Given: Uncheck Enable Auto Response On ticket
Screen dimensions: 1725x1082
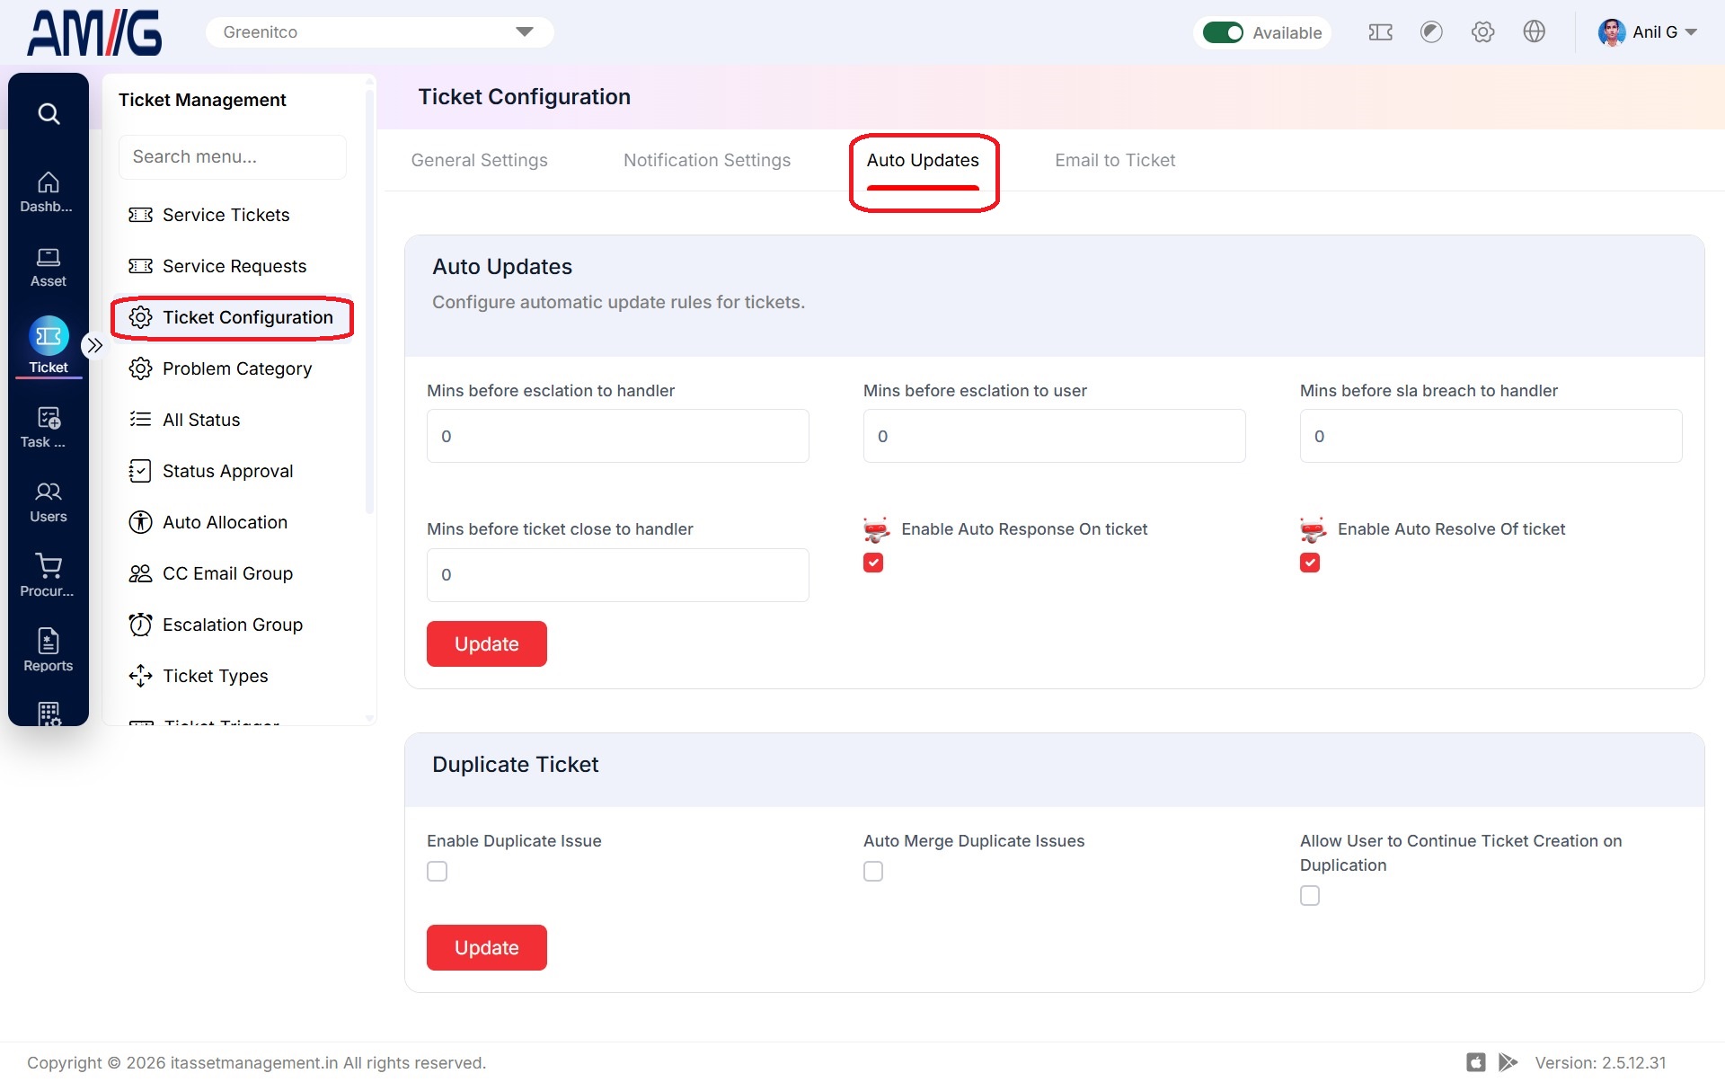Looking at the screenshot, I should (x=873, y=563).
